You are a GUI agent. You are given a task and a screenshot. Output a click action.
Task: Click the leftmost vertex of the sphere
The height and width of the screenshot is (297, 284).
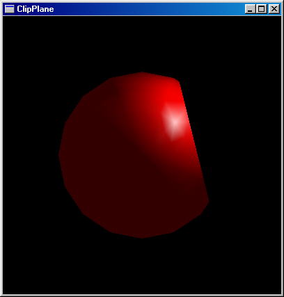point(59,155)
